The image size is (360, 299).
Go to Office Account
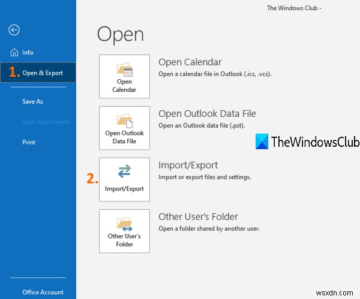[43, 292]
